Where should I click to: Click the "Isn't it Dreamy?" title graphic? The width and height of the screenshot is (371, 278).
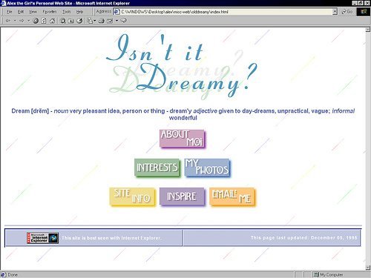click(x=182, y=67)
